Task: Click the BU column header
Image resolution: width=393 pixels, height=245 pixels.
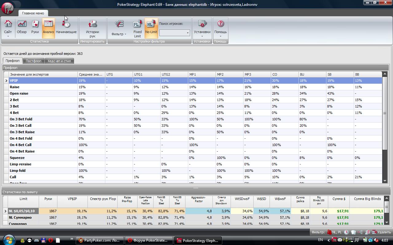Action: [312, 74]
